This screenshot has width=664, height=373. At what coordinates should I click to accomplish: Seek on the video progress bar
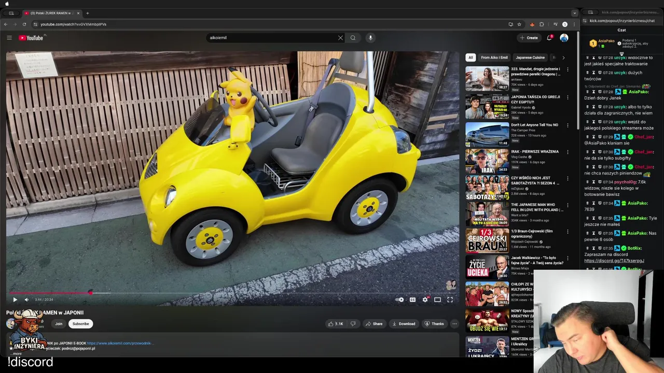(x=232, y=293)
